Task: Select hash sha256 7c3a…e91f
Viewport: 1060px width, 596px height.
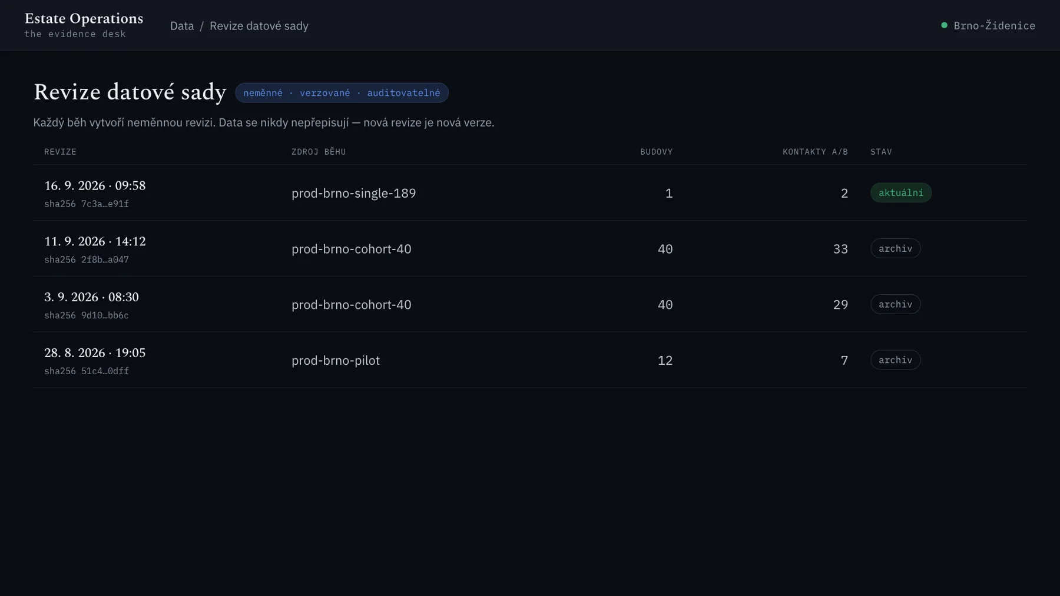Action: point(87,204)
